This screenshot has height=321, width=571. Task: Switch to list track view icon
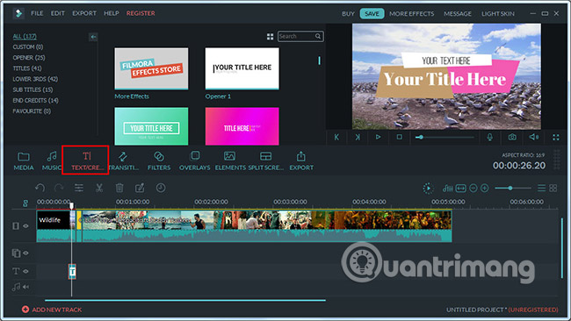click(x=541, y=189)
